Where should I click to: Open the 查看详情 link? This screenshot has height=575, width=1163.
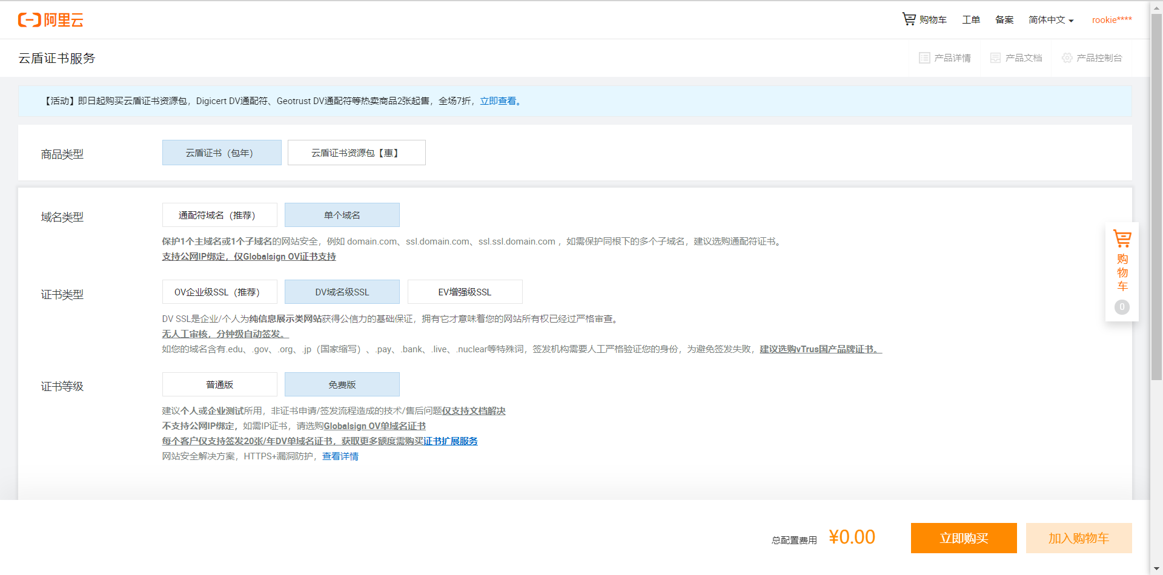(x=340, y=456)
